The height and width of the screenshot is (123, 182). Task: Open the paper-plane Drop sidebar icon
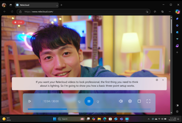pos(177,39)
